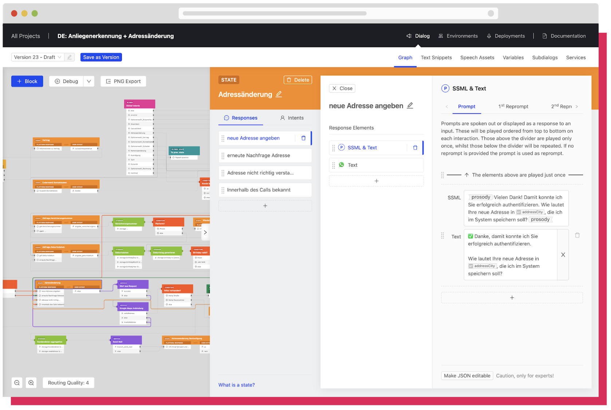Expand the graph panel arrow

[x=205, y=232]
